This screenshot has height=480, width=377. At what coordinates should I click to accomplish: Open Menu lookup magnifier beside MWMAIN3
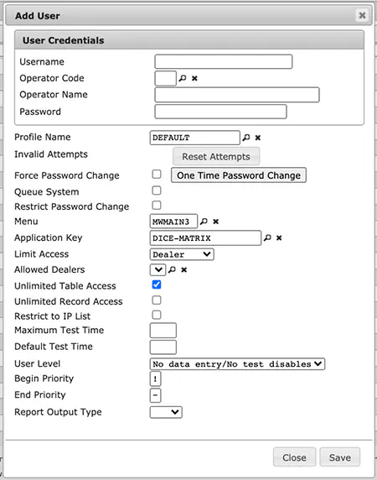pos(204,222)
